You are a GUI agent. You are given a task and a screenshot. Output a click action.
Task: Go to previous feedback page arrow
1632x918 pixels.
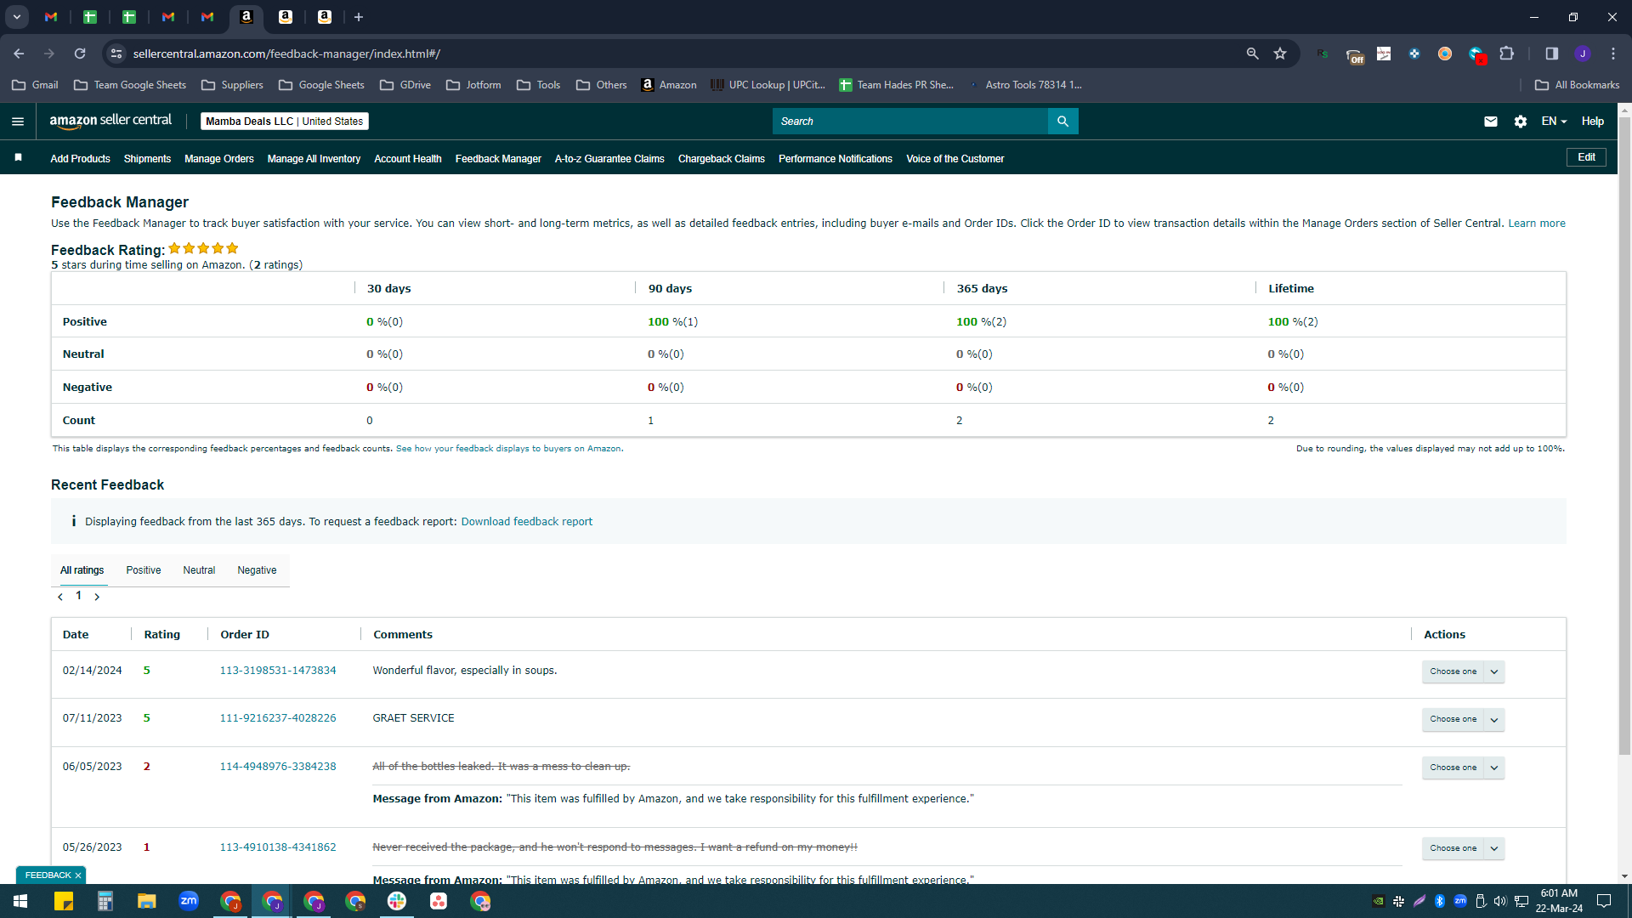[x=60, y=597]
